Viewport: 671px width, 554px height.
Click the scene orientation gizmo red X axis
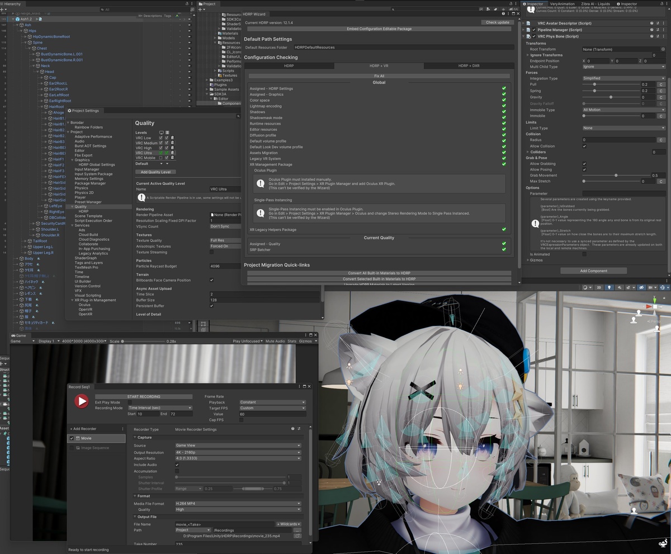(x=649, y=306)
